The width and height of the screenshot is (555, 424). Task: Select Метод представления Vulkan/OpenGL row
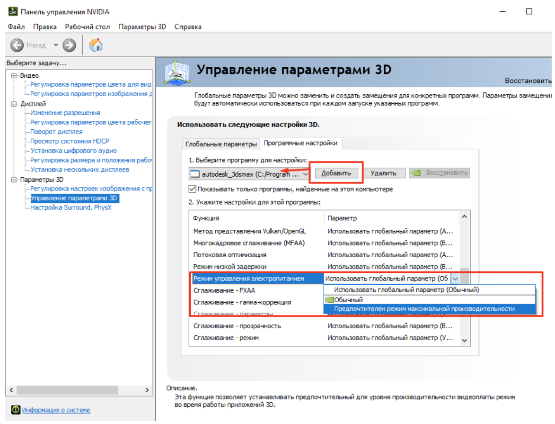[x=324, y=231]
